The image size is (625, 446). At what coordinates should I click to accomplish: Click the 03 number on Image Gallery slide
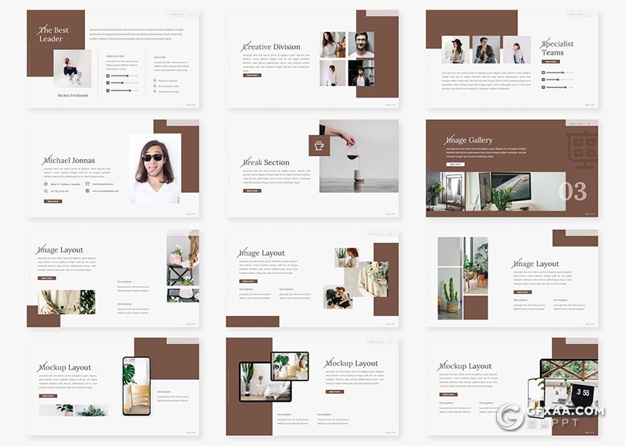(x=573, y=191)
